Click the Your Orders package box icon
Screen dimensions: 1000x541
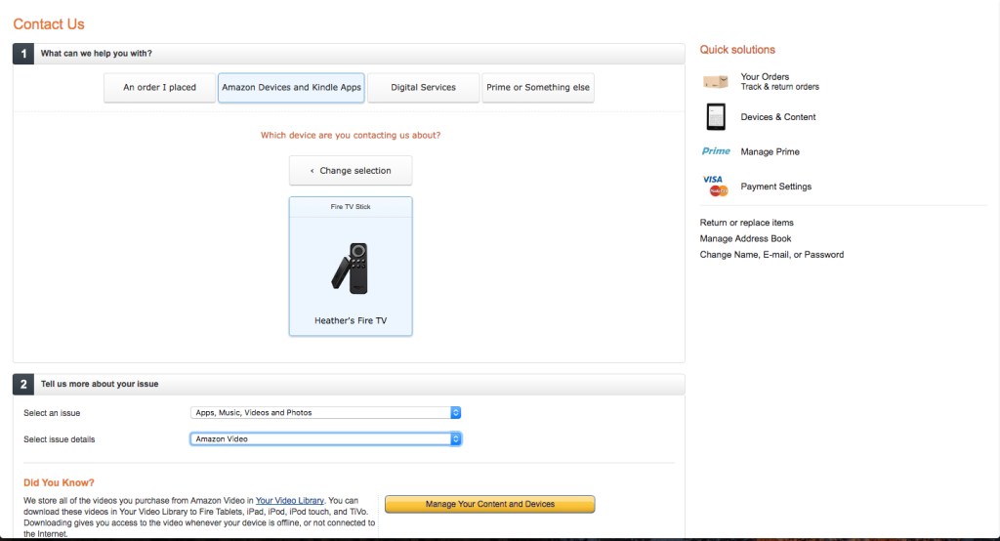point(716,82)
